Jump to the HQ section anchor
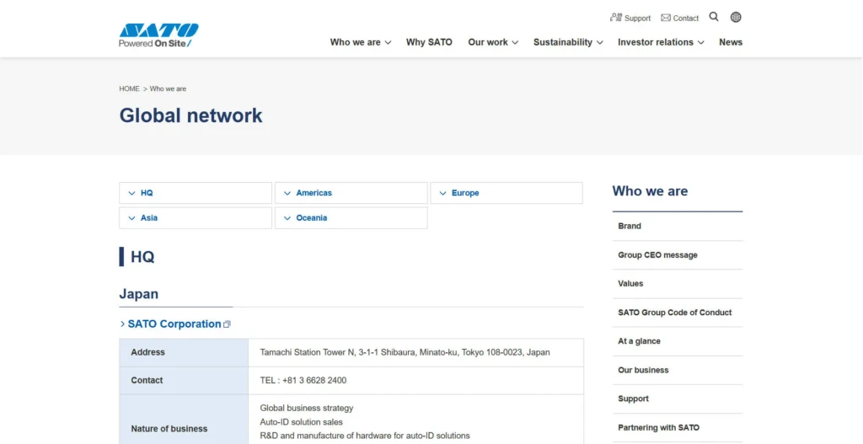This screenshot has width=863, height=444. pos(196,193)
